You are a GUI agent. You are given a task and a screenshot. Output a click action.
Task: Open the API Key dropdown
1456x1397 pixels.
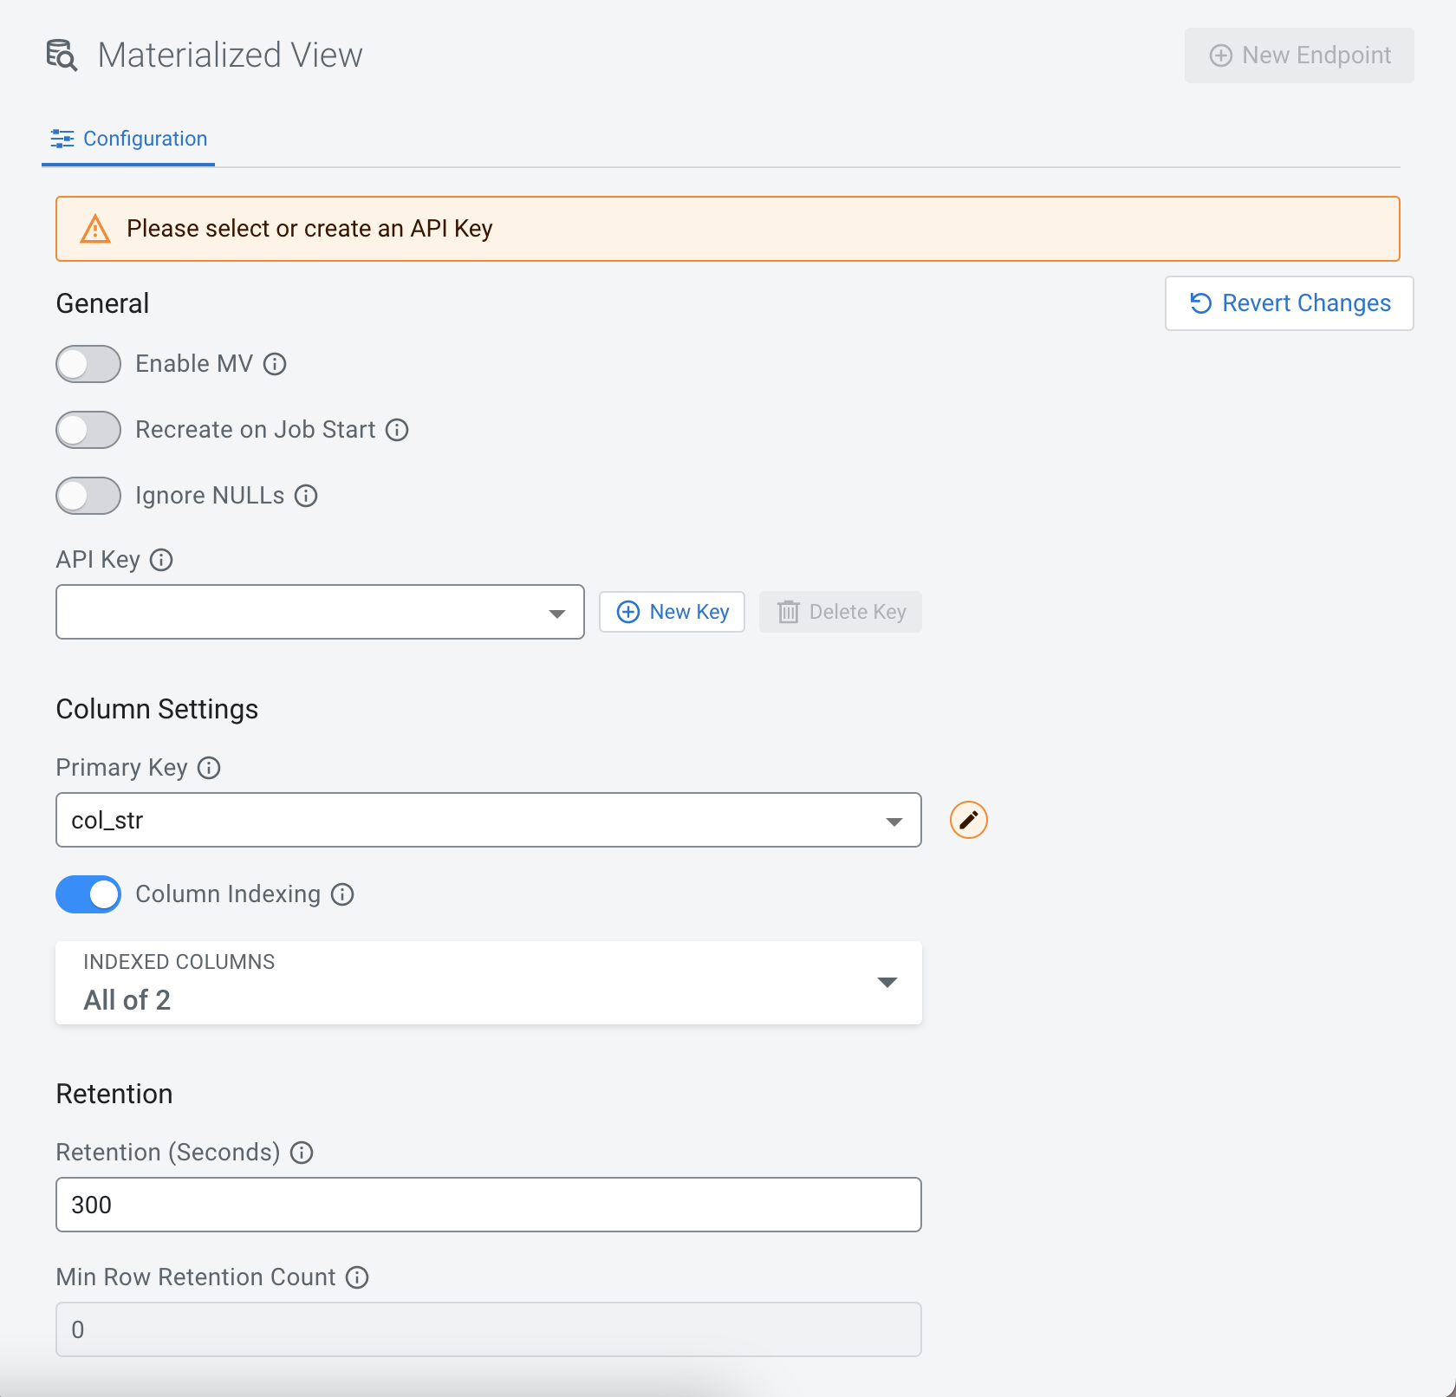320,612
